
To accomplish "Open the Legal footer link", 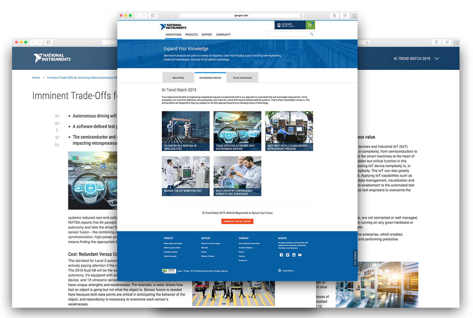I will click(x=179, y=271).
